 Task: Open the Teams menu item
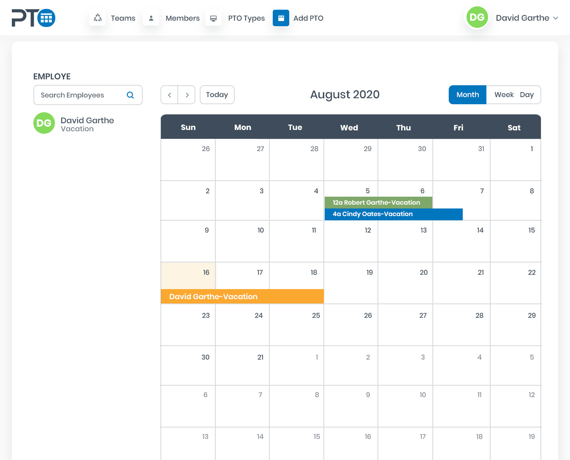[x=123, y=18]
